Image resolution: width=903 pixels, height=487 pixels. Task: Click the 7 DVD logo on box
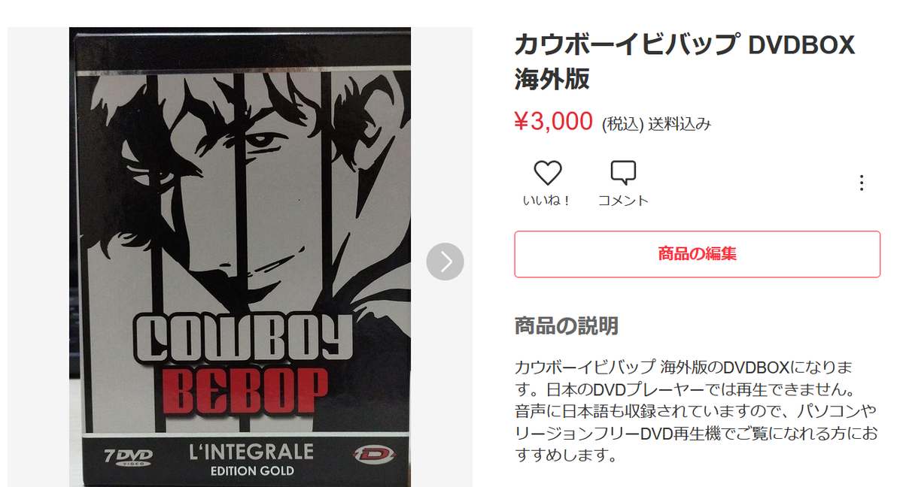coord(128,456)
